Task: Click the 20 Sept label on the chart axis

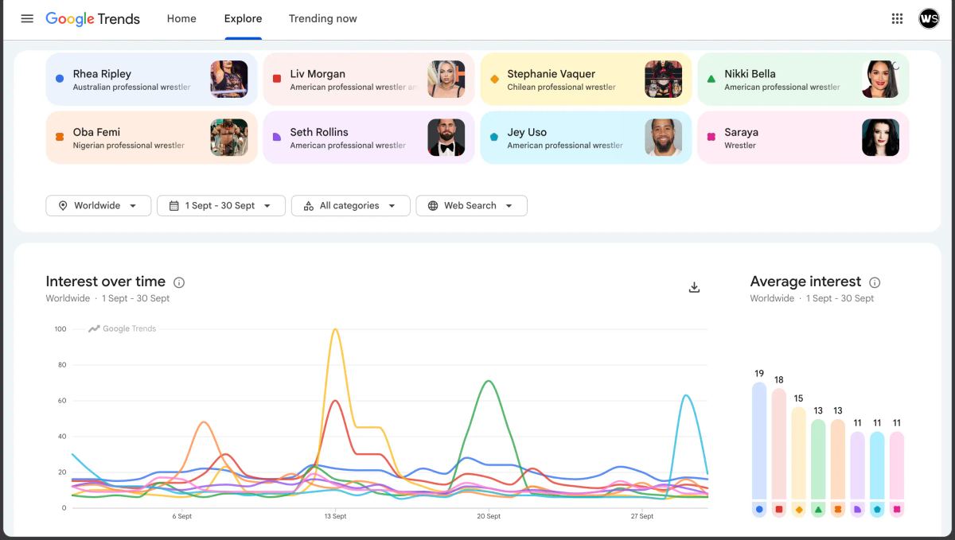Action: pyautogui.click(x=489, y=516)
